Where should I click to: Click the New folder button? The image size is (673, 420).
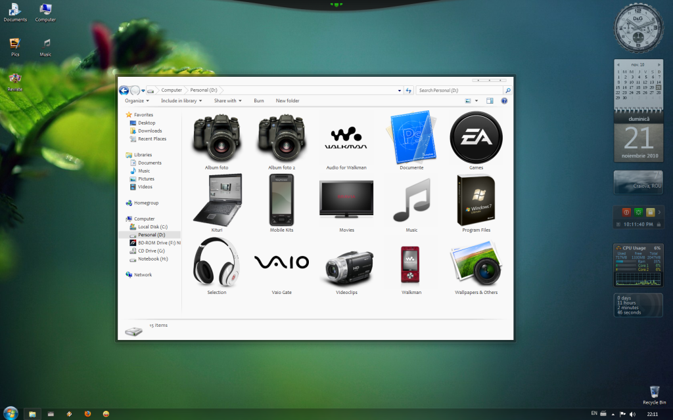[288, 100]
